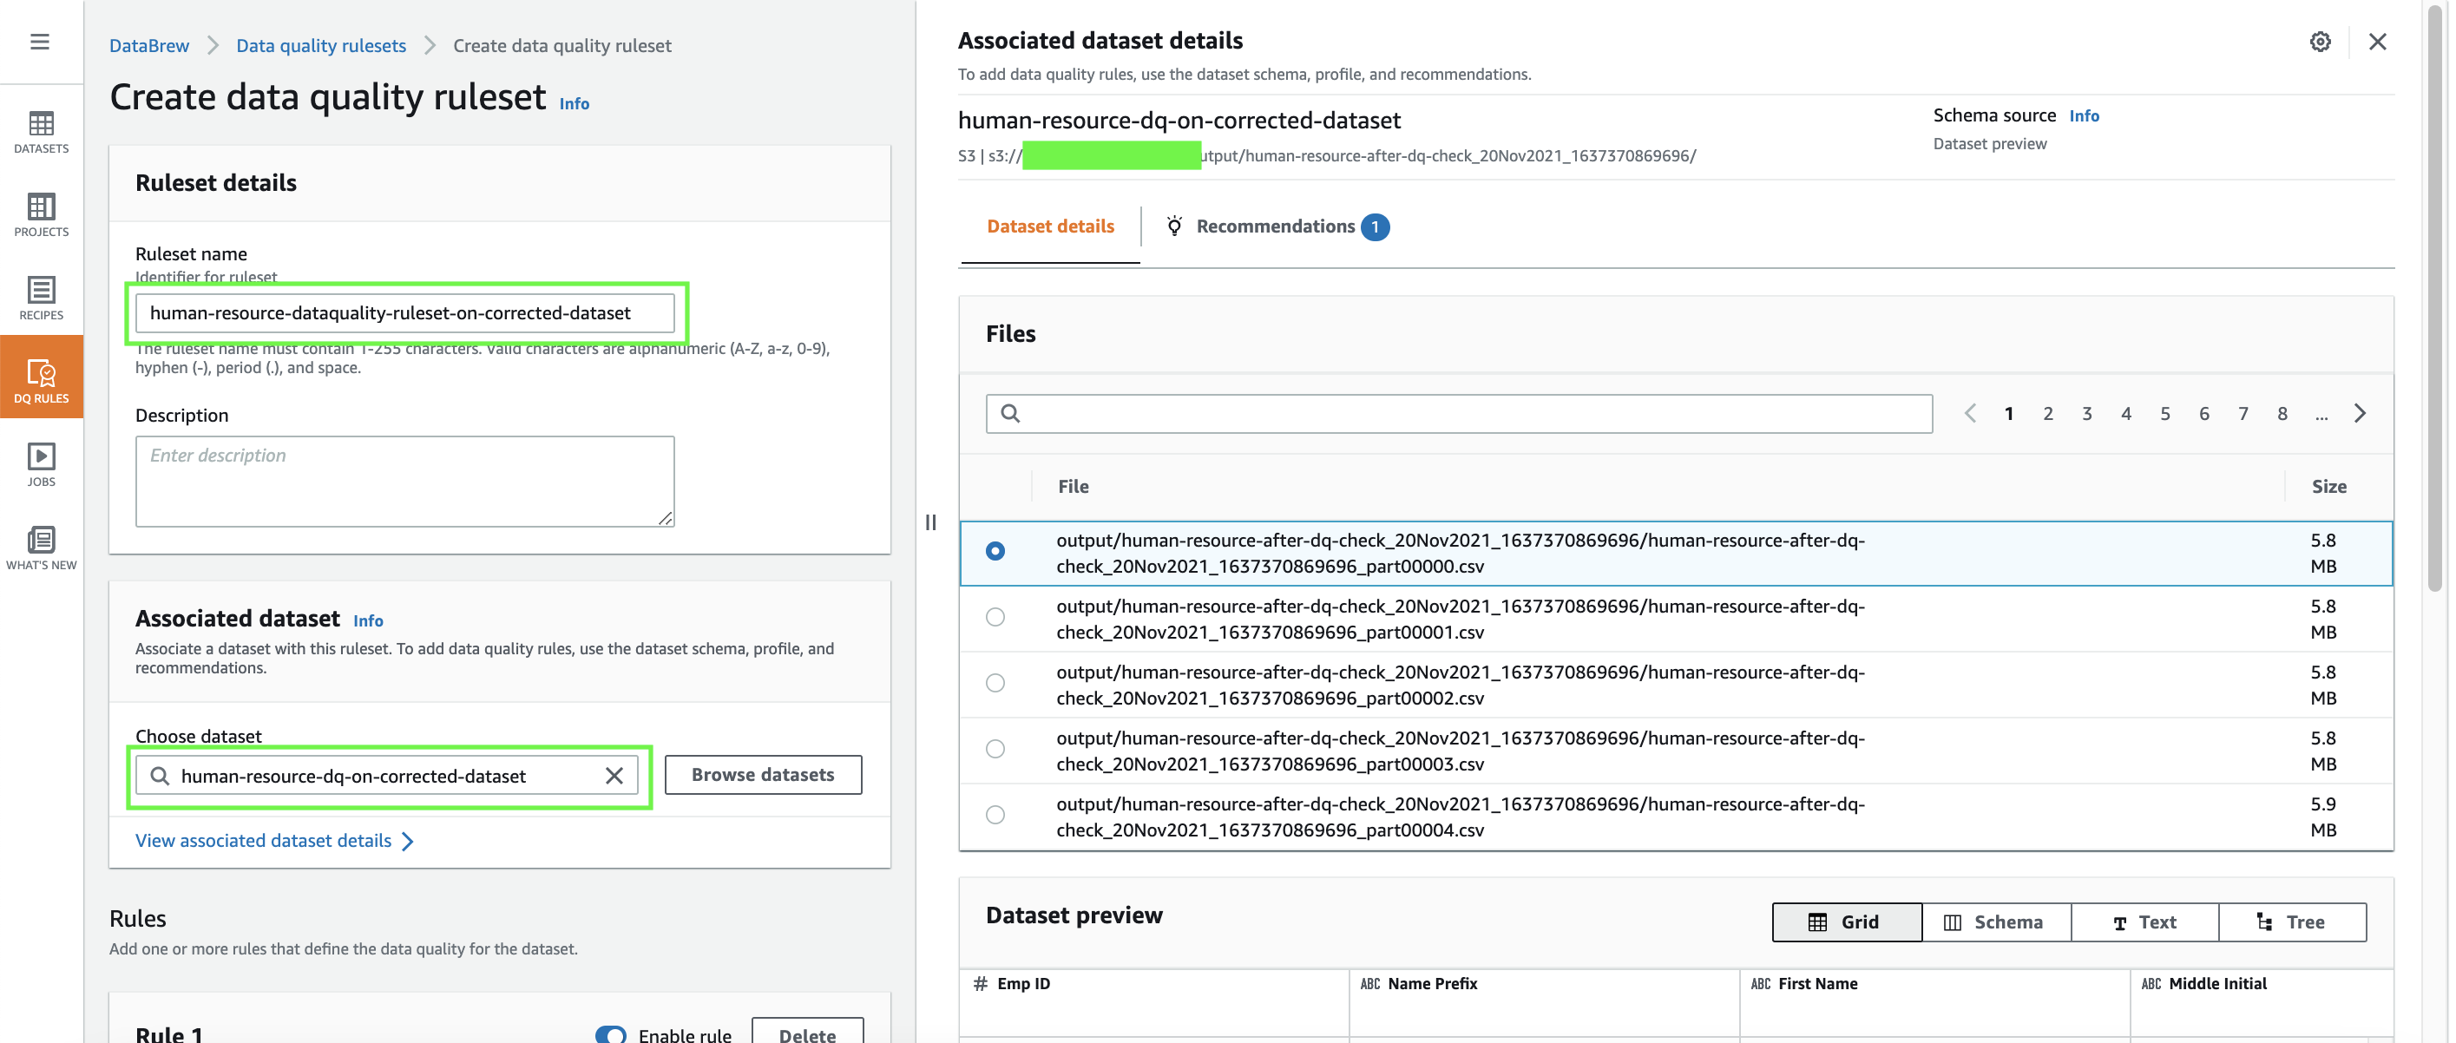Clear the chosen dataset with X icon
This screenshot has height=1043, width=2456.
point(614,776)
